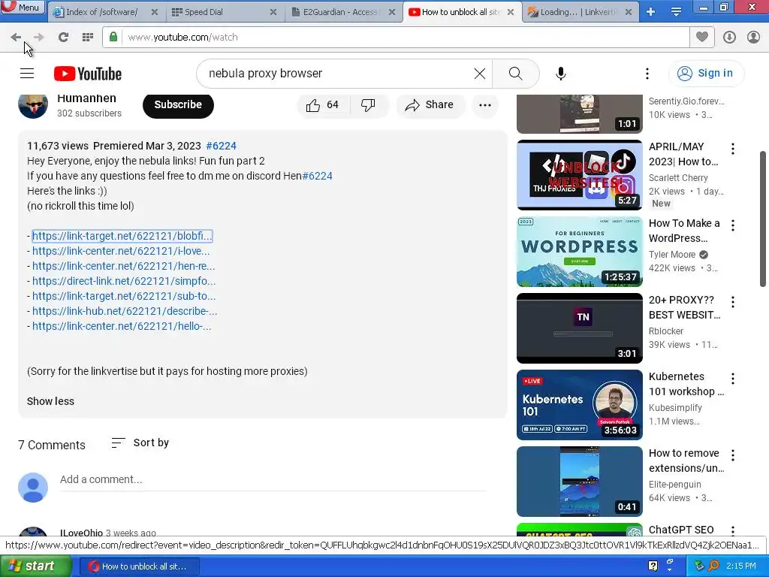769x577 pixels.
Task: Like the video with thumbs-up icon
Action: pos(323,104)
